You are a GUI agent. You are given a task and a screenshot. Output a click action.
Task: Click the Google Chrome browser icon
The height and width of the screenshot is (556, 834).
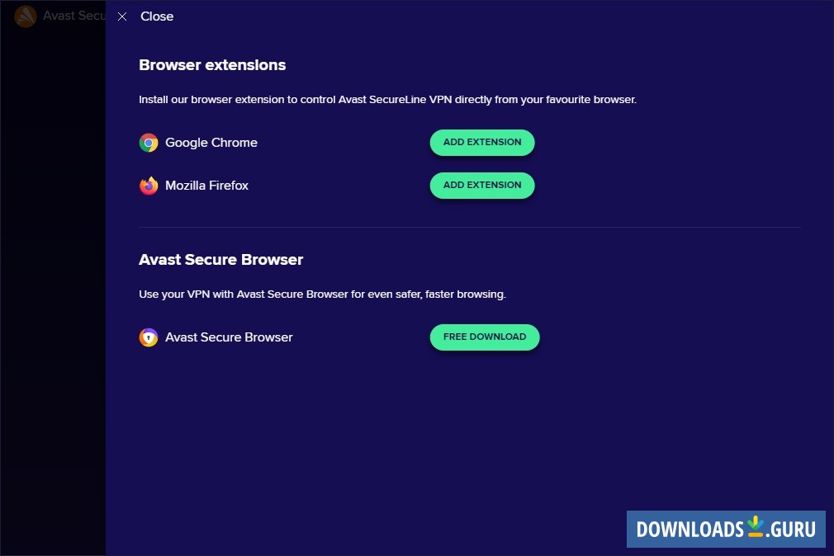click(x=149, y=142)
